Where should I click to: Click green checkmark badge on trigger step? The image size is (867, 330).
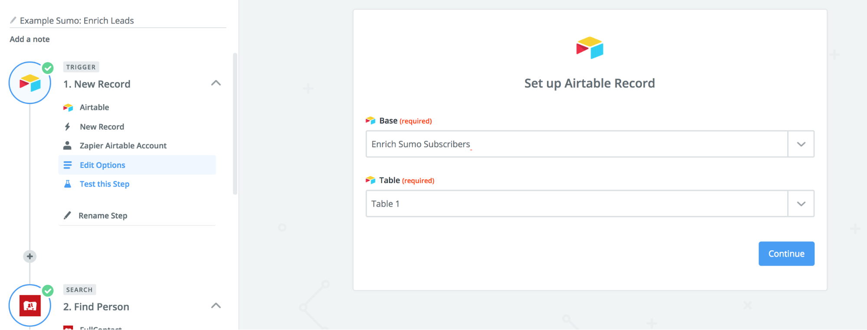[48, 68]
